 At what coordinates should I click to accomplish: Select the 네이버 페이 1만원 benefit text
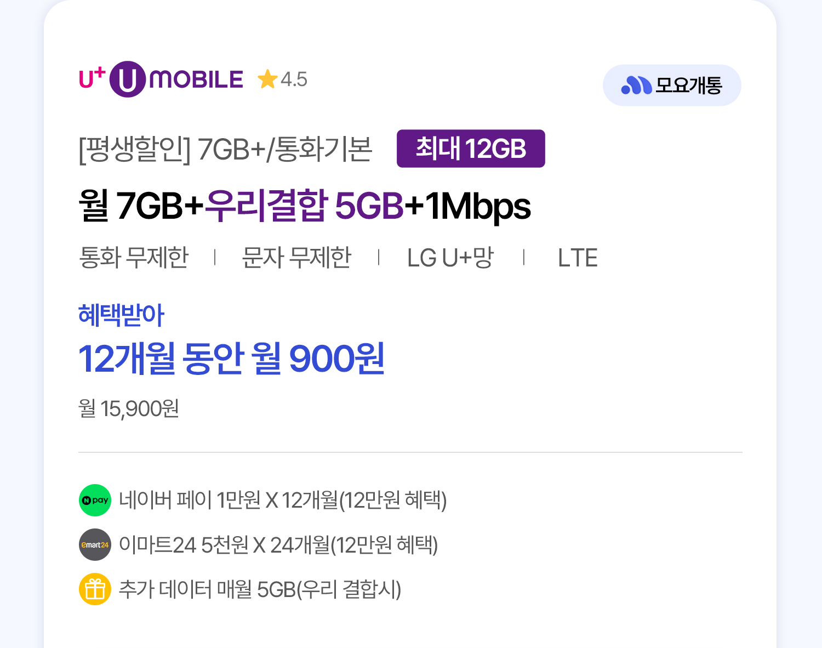click(x=283, y=500)
